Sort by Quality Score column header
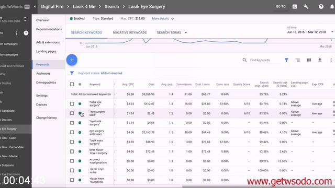Screen dimensions: 335x188 coord(241,85)
